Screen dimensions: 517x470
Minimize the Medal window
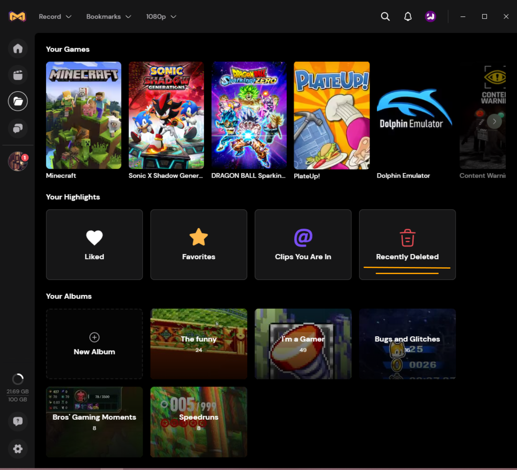pos(463,16)
